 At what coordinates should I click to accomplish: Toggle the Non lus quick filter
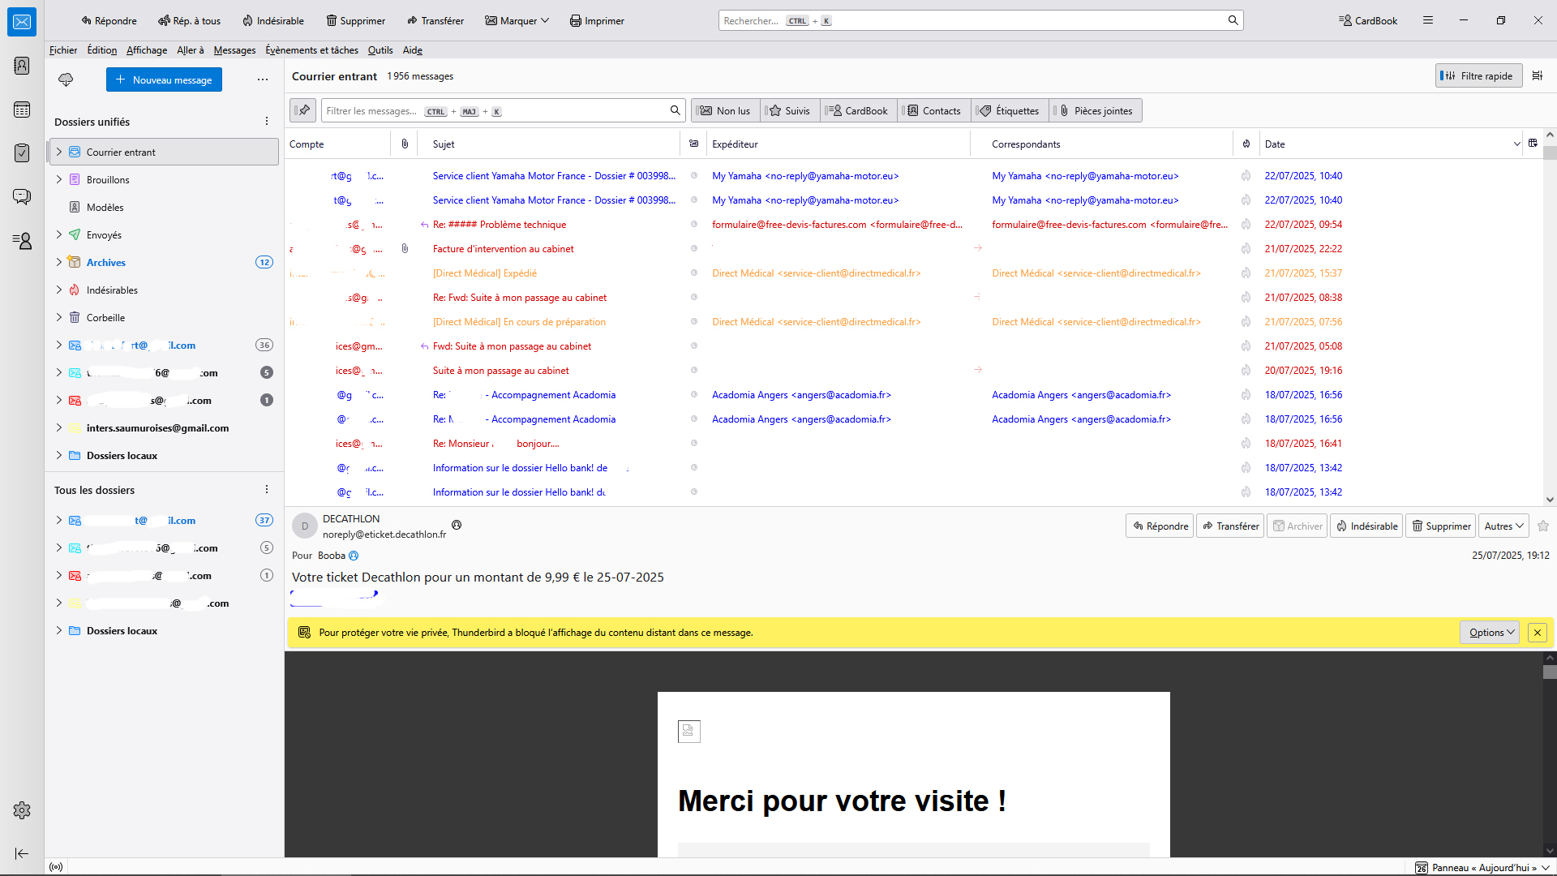(726, 110)
